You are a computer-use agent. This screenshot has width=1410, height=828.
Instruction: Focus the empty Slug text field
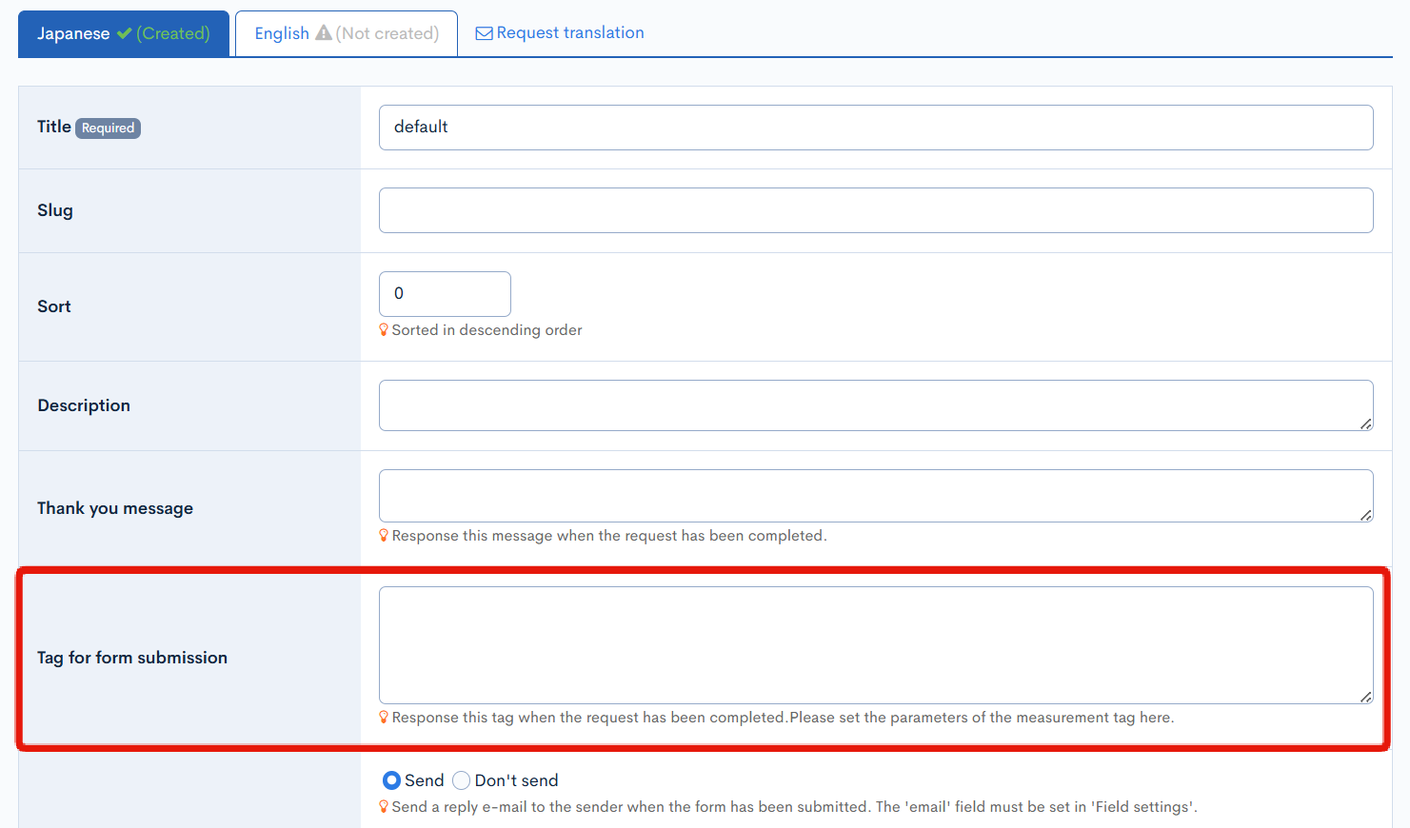pyautogui.click(x=875, y=210)
